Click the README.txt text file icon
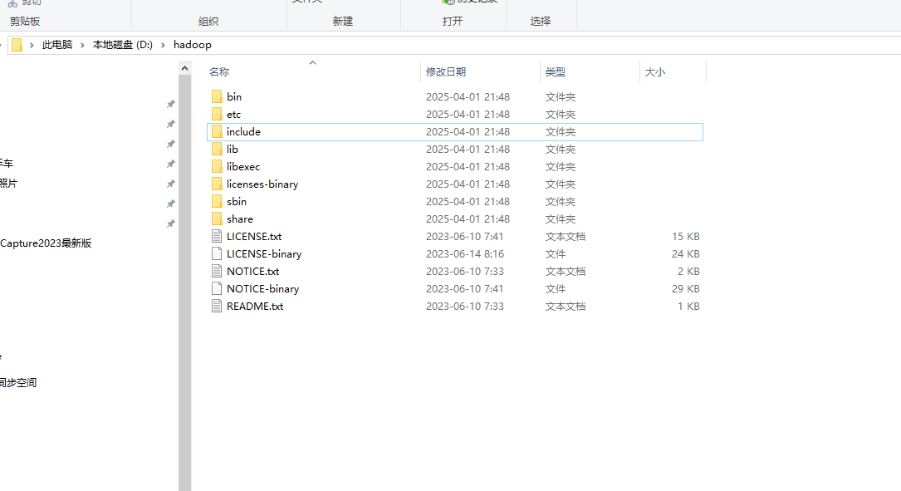Viewport: 901px width, 491px height. coord(217,306)
